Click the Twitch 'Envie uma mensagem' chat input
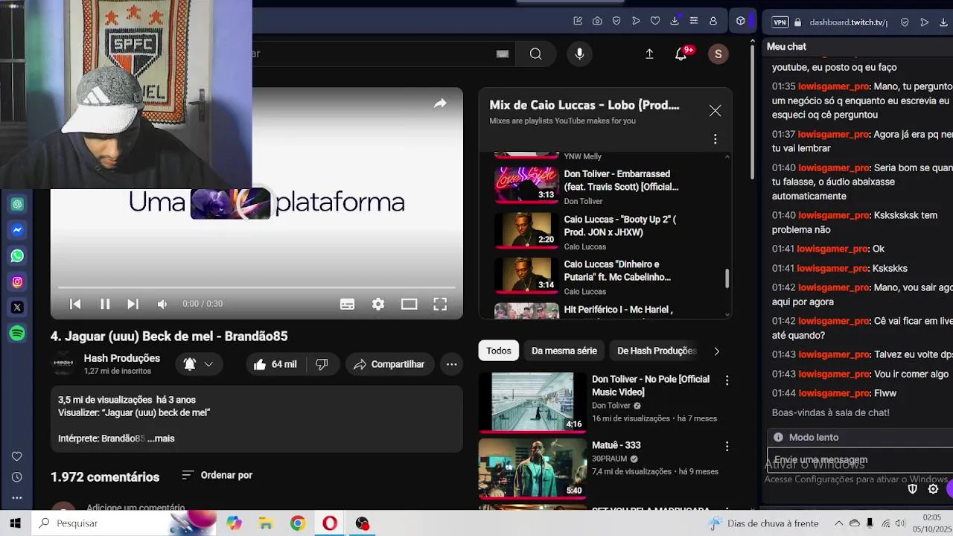953x536 pixels. coord(860,460)
